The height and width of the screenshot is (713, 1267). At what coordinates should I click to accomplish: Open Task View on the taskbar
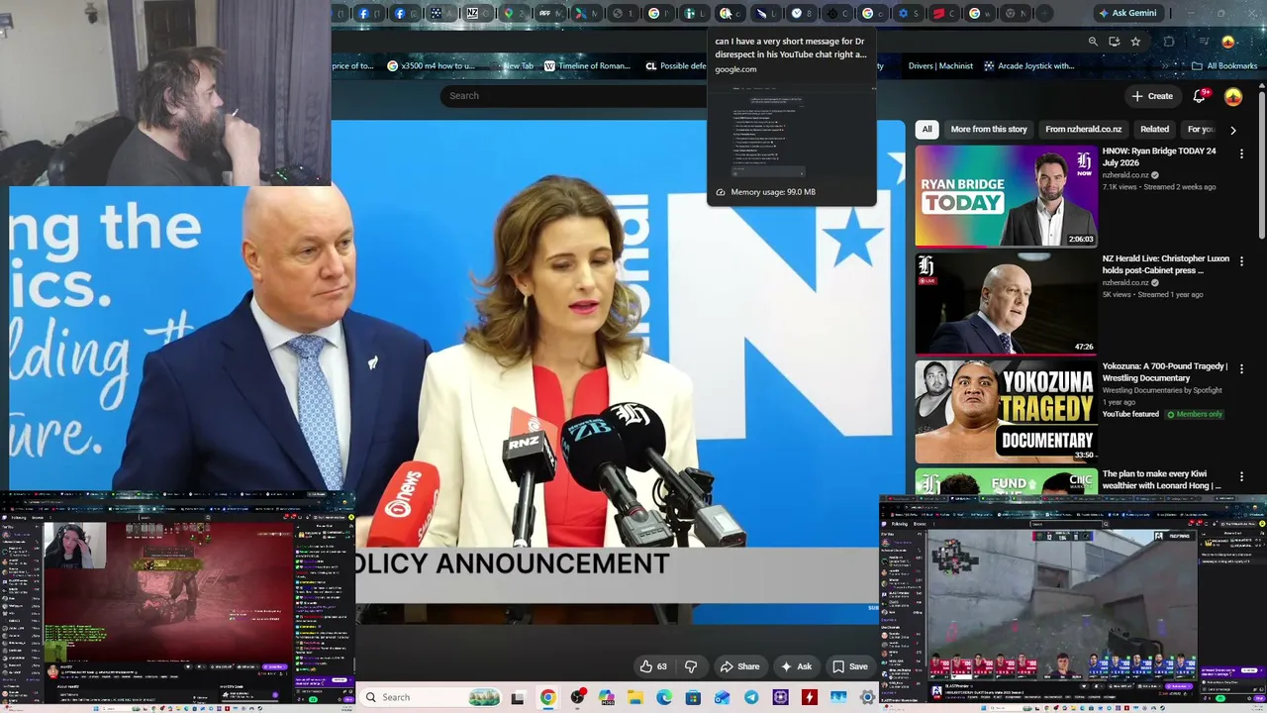tap(517, 698)
